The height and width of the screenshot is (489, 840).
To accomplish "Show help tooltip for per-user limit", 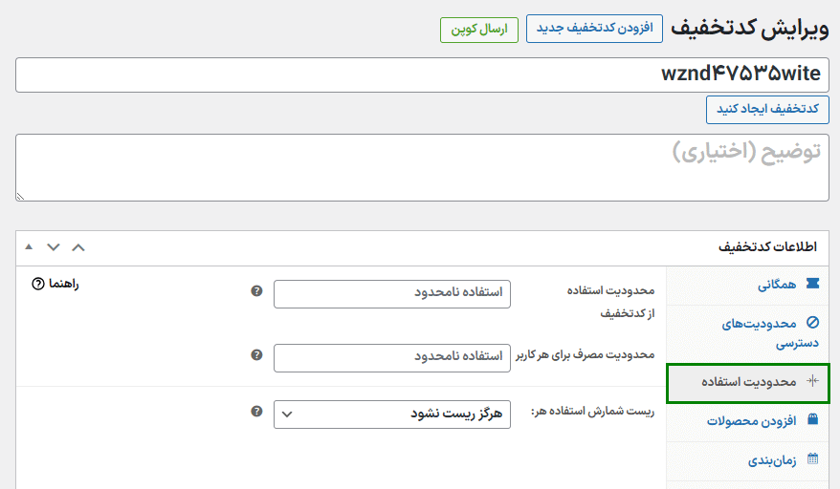I will point(257,354).
